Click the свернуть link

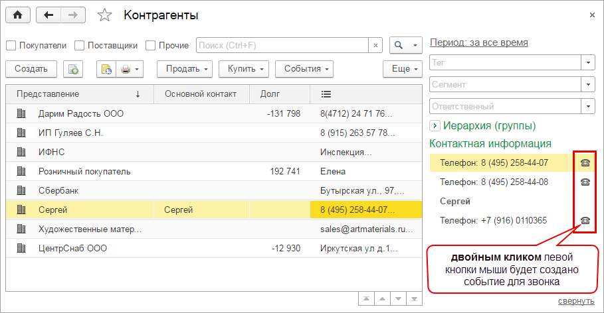coord(576,301)
